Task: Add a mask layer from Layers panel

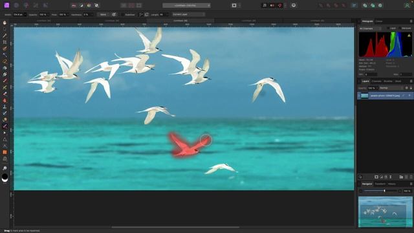Action: pyautogui.click(x=376, y=177)
